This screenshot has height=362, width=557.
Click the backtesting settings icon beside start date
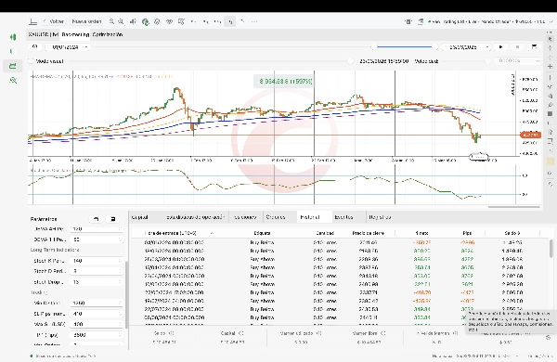coord(35,47)
